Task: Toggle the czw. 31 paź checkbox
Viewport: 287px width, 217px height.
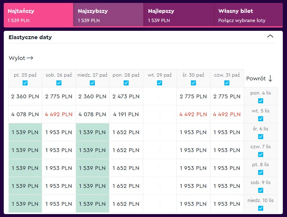Action: tap(227, 83)
